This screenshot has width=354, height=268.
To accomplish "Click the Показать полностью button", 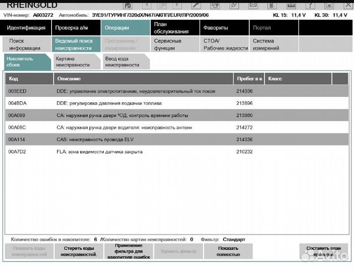I will point(228,251).
